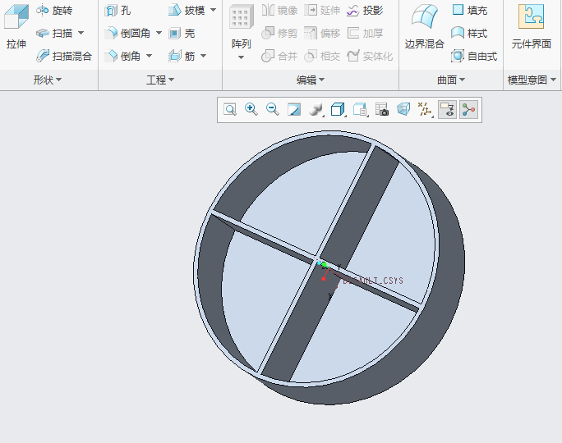Image resolution: width=562 pixels, height=443 pixels.
Task: Toggle the spin center display
Action: (x=468, y=110)
